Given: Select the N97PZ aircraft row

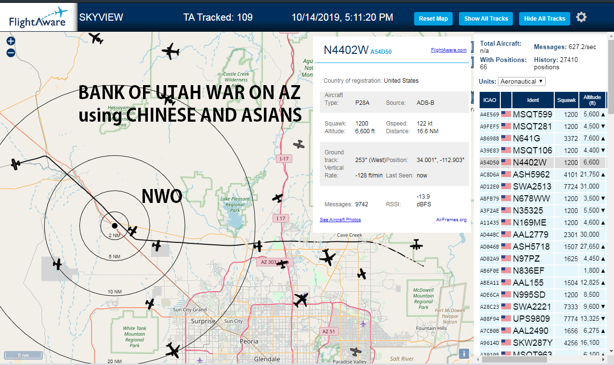Looking at the screenshot, I should click(543, 259).
